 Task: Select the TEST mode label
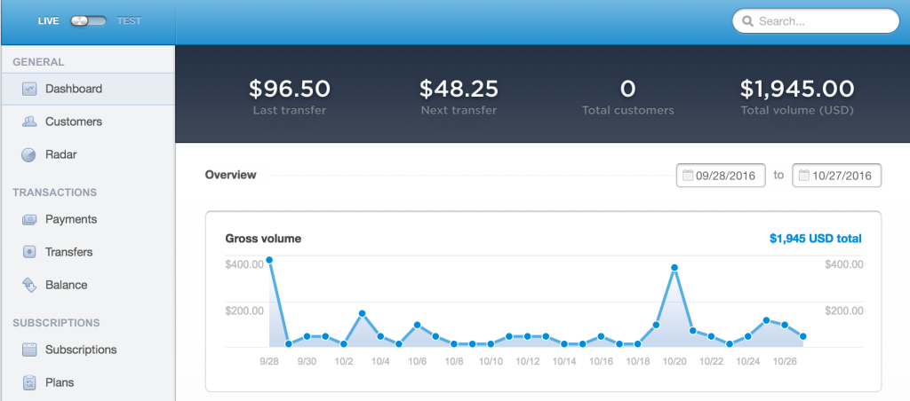click(129, 20)
